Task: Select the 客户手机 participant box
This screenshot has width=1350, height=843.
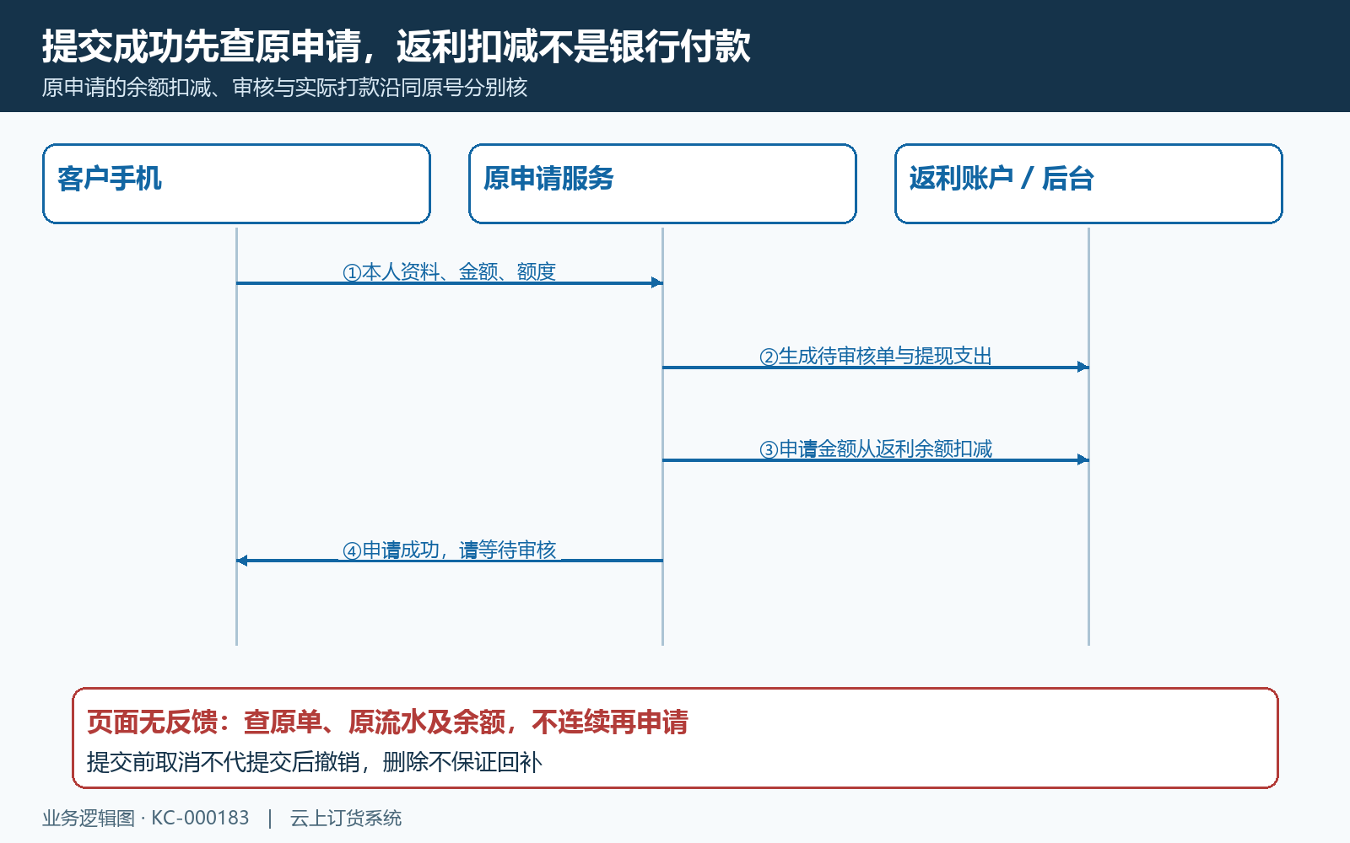Action: (x=236, y=184)
